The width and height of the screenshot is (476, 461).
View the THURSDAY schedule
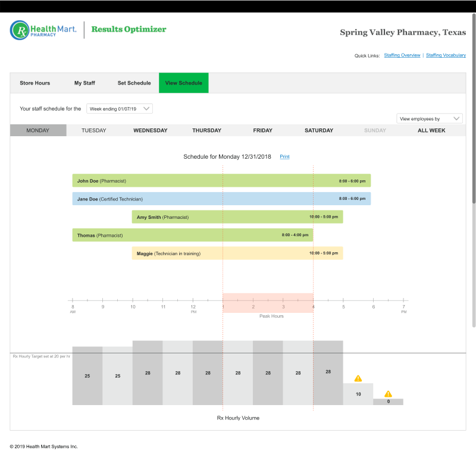coord(206,130)
